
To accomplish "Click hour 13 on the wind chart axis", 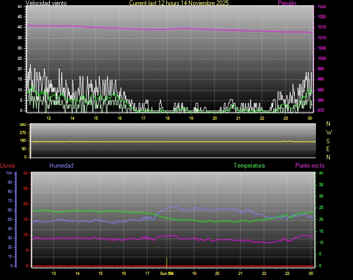I will pyautogui.click(x=49, y=118).
